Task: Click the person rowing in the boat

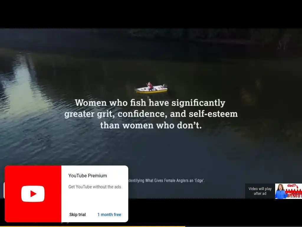Action: [x=150, y=86]
